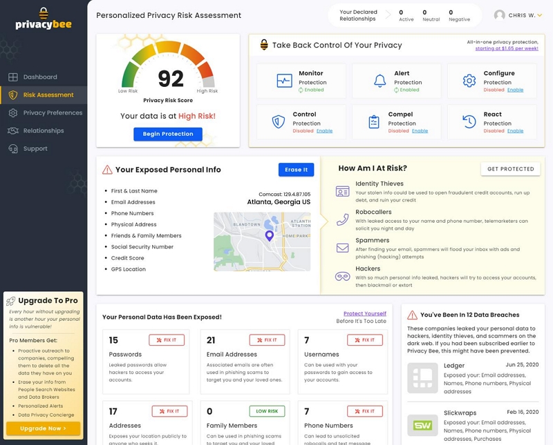Click the Risk Assessment shield icon

point(13,95)
